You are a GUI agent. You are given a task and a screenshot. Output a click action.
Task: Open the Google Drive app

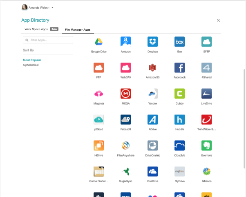(98, 42)
